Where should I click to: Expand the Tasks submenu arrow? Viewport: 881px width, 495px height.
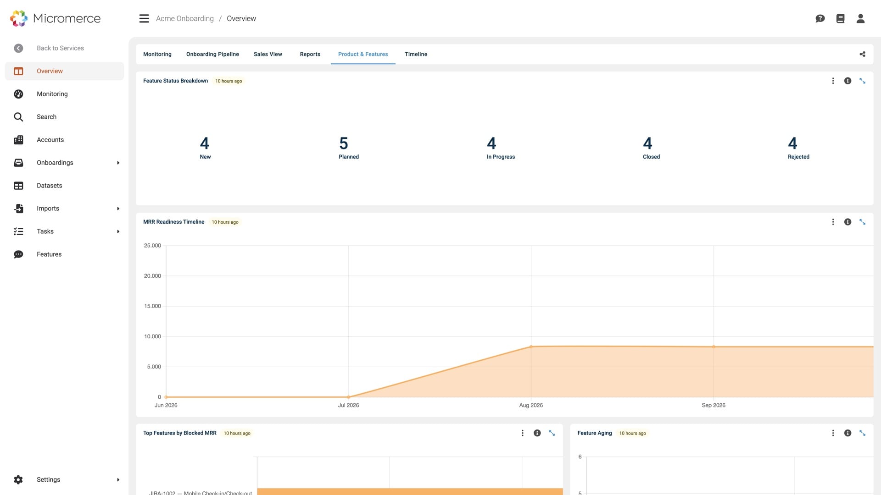118,231
